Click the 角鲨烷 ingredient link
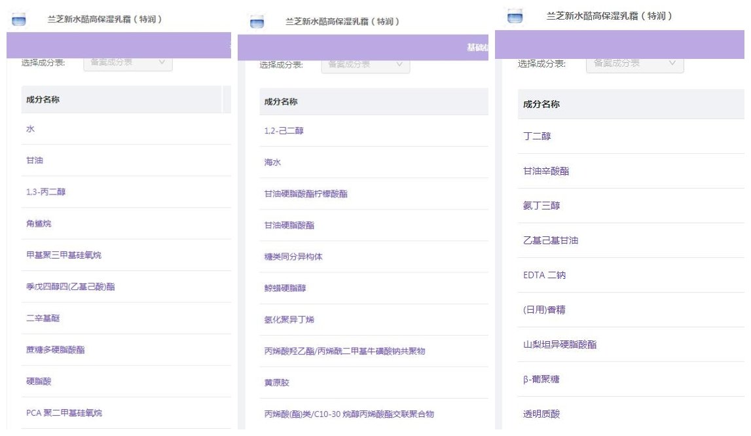This screenshot has width=751, height=436. pos(39,224)
